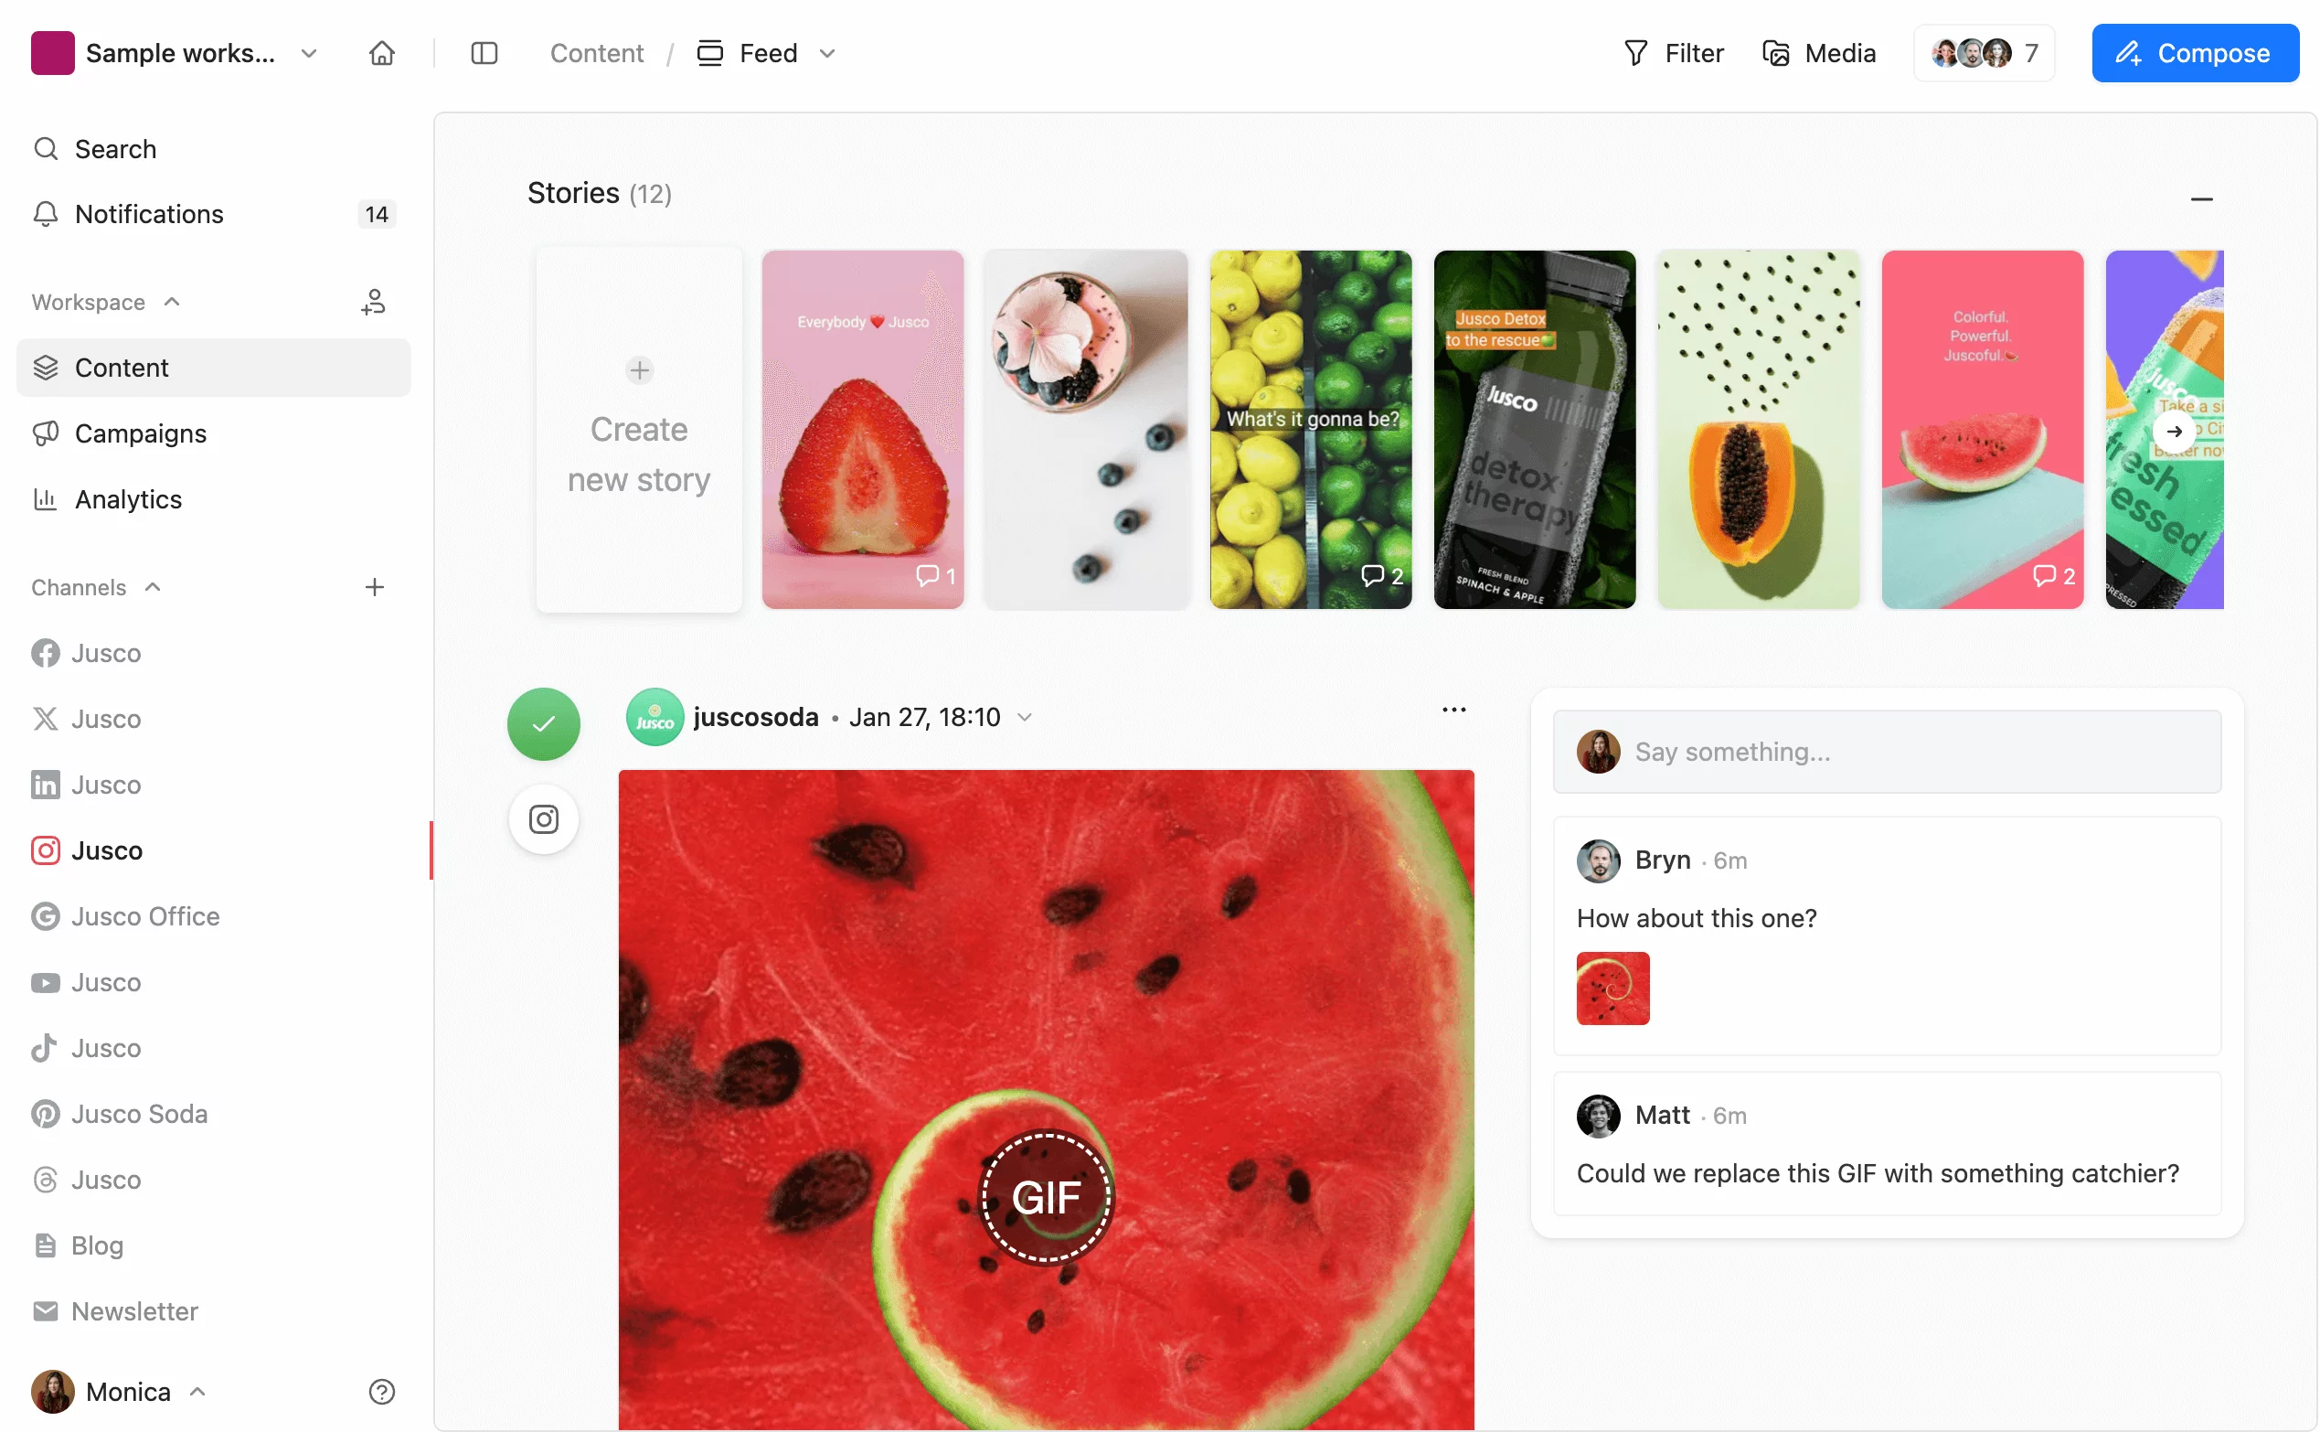
Task: Click the Compose button
Action: [x=2196, y=53]
